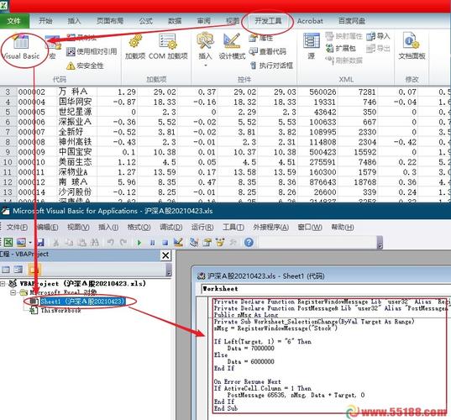Open VBA Add-Ins (外接程序A) menu
This screenshot has width=451, height=420.
pos(270,228)
